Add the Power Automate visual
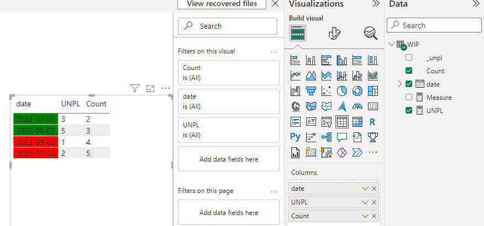484x226 pixels. pyautogui.click(x=357, y=152)
